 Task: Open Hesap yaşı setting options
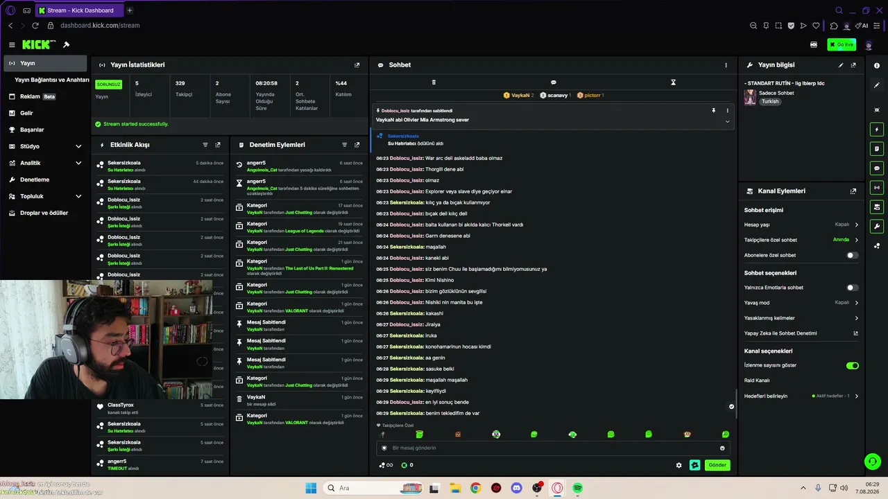pos(801,225)
